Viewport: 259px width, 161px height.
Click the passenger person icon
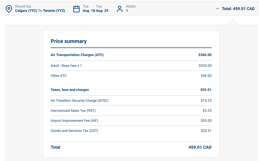click(x=120, y=9)
